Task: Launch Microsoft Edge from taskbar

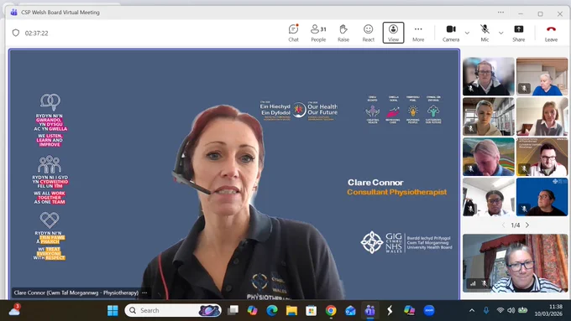Action: tap(272, 310)
